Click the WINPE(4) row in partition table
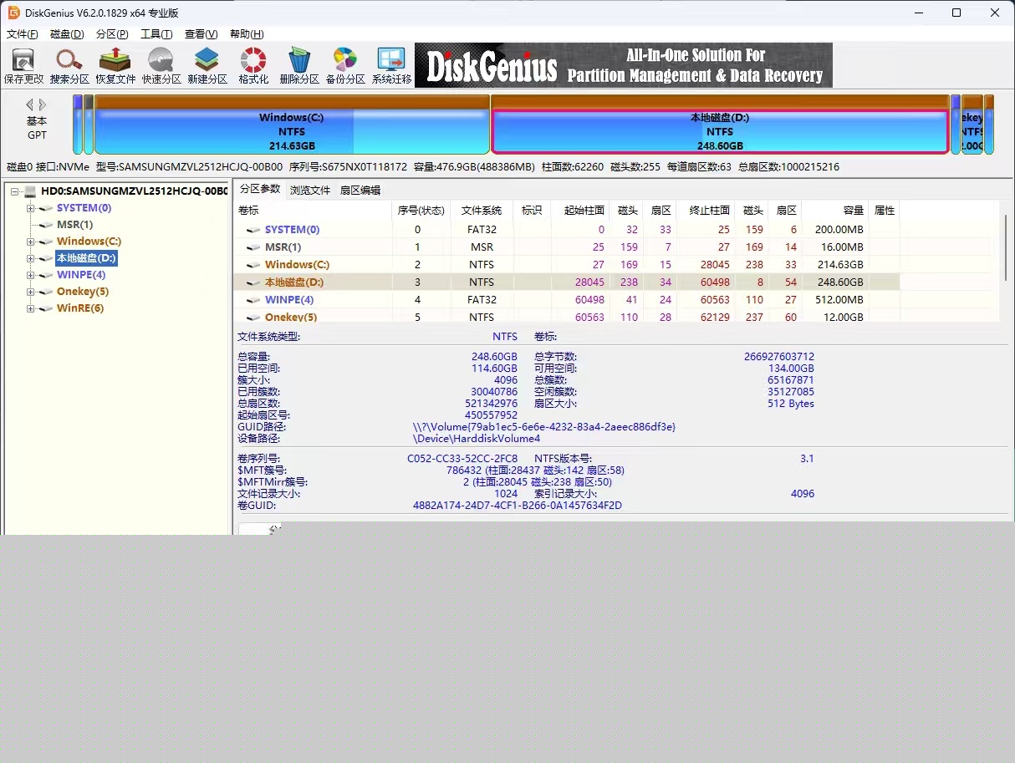The width and height of the screenshot is (1015, 763). [x=567, y=299]
